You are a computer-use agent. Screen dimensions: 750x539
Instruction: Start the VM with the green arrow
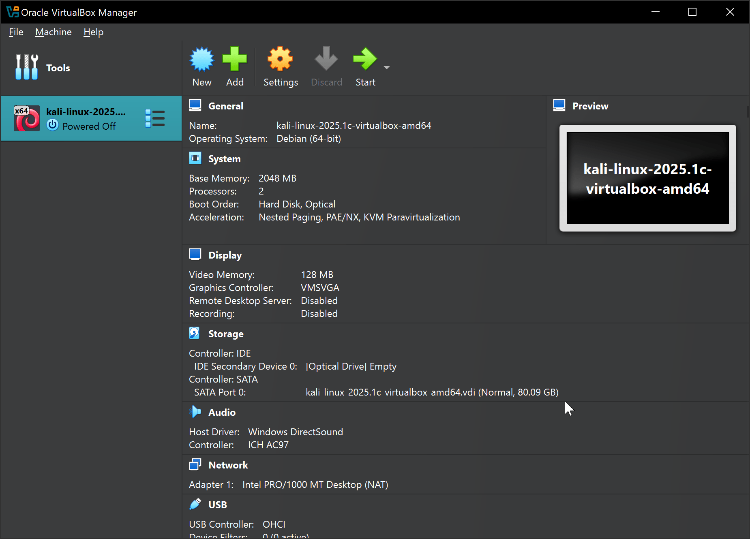coord(365,59)
